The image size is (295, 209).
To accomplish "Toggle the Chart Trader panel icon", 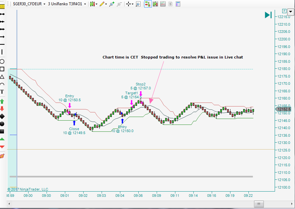I will [148, 4].
